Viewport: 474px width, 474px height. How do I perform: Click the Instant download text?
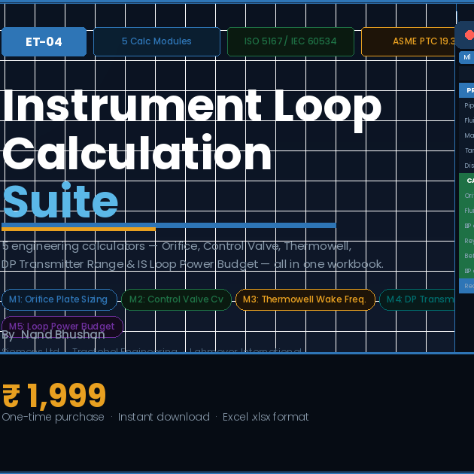163,417
